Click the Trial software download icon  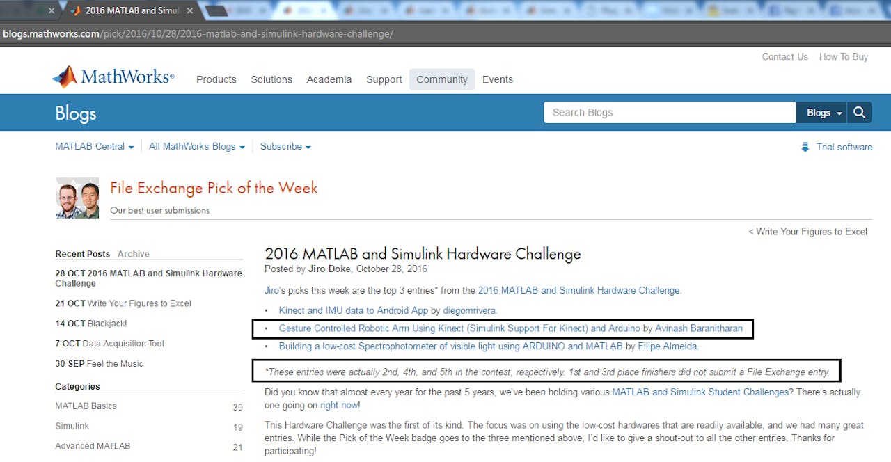tap(805, 147)
